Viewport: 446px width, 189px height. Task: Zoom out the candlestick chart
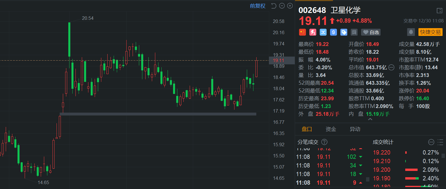[282, 6]
